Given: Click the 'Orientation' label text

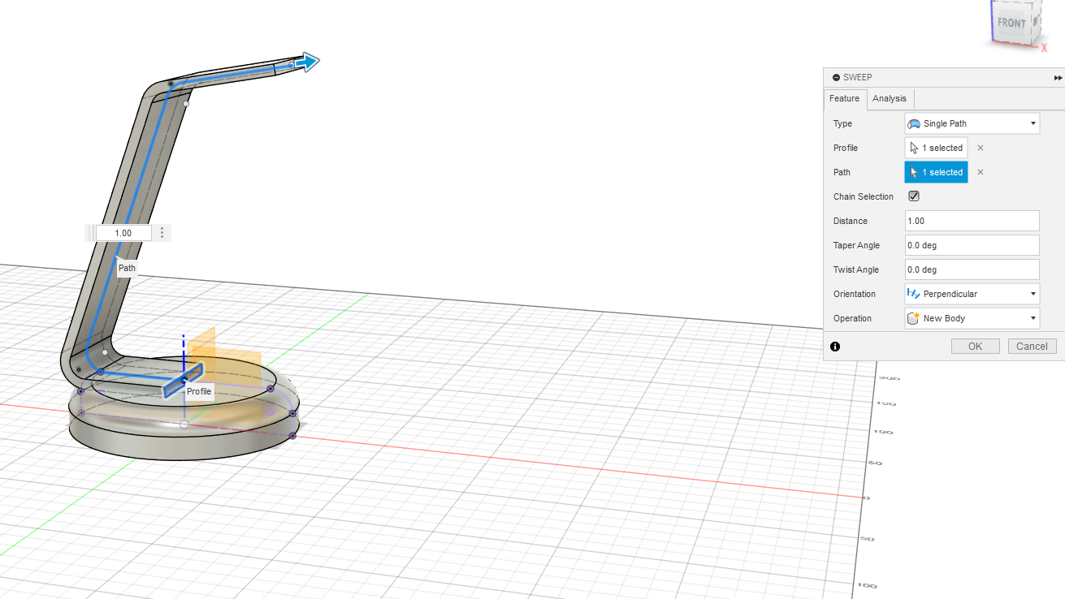Looking at the screenshot, I should click(x=855, y=294).
